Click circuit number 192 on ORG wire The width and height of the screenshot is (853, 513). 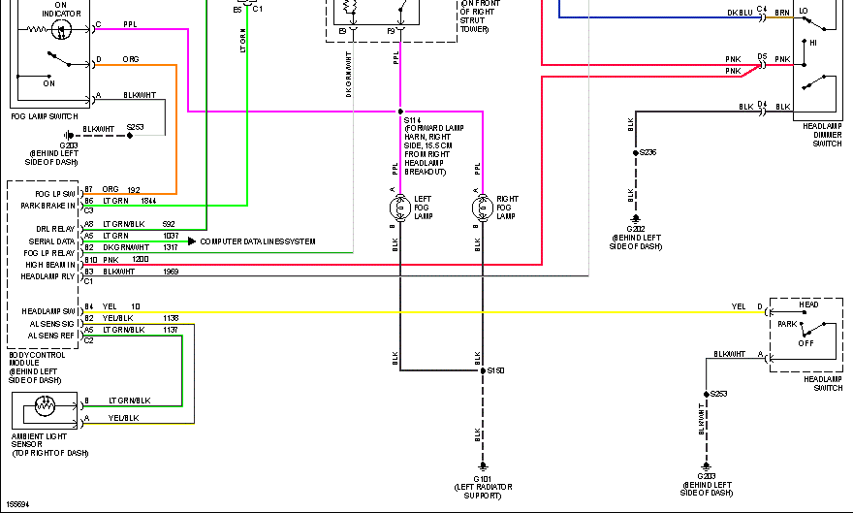pos(134,190)
